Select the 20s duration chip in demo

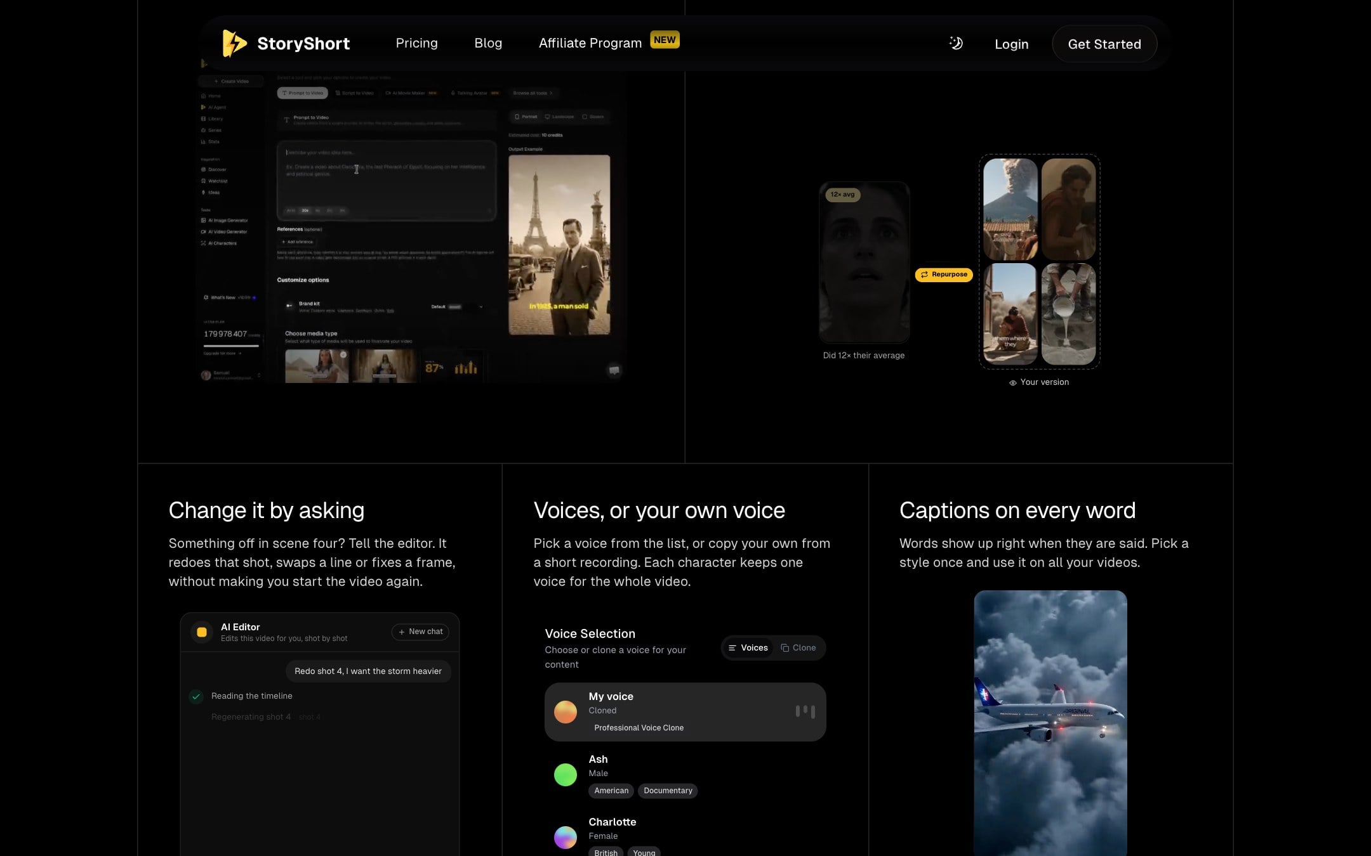coord(305,211)
